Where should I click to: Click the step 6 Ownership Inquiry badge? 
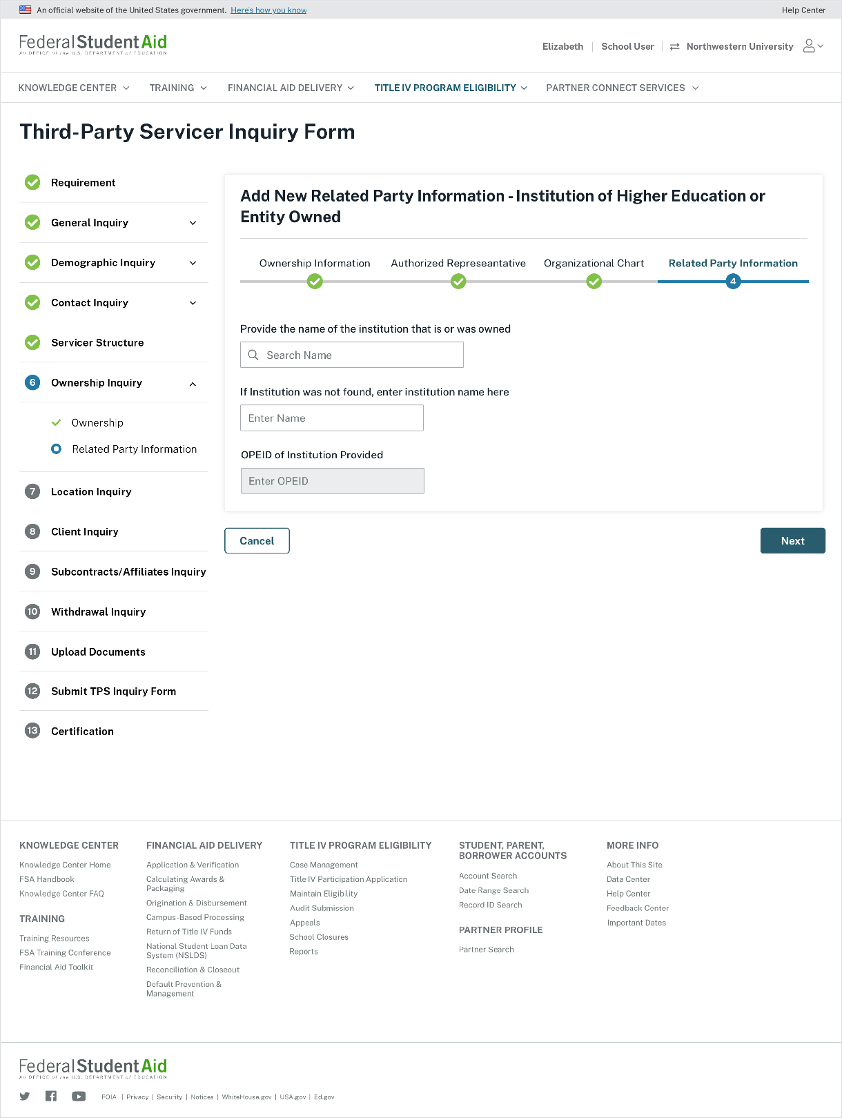[x=32, y=382]
